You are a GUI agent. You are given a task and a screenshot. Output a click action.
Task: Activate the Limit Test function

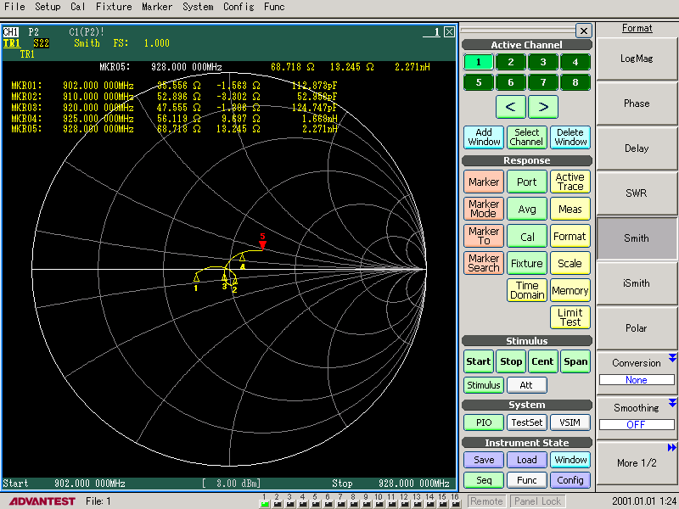tap(570, 317)
